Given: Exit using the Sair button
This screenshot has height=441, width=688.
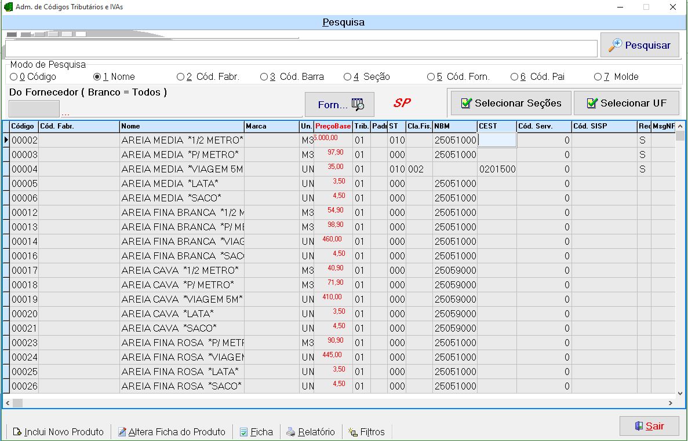Looking at the screenshot, I should pos(649,426).
